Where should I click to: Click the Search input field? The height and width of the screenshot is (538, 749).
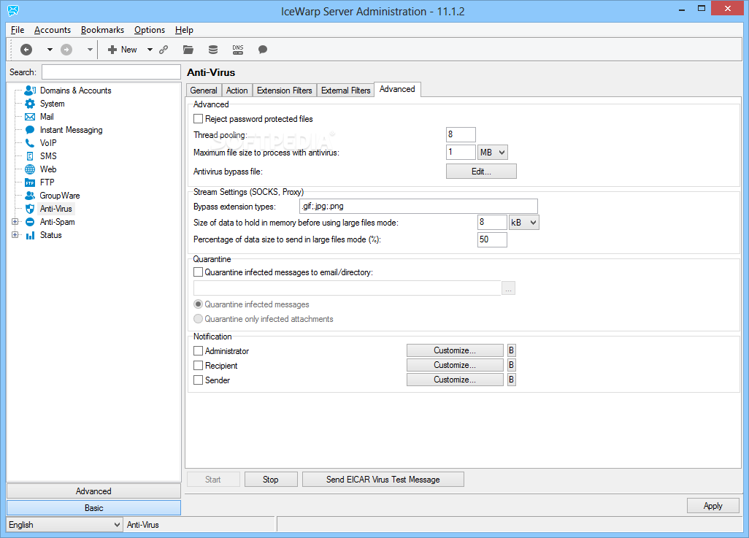pos(111,72)
